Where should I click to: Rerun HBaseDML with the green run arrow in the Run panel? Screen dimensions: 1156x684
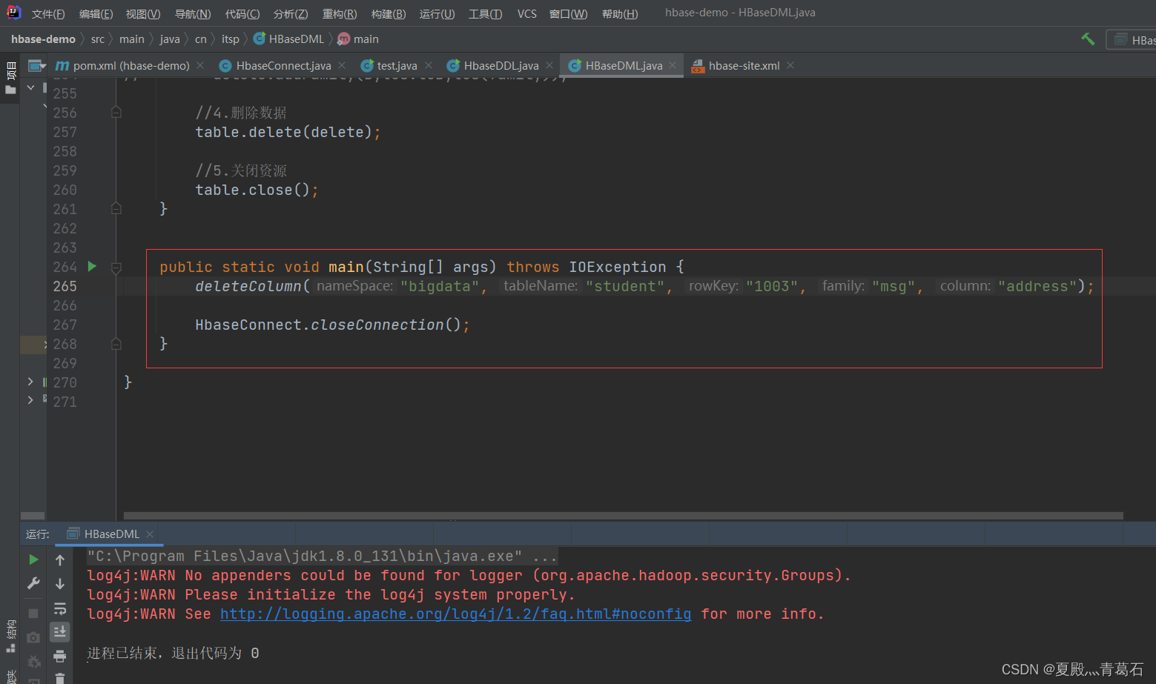coord(33,560)
